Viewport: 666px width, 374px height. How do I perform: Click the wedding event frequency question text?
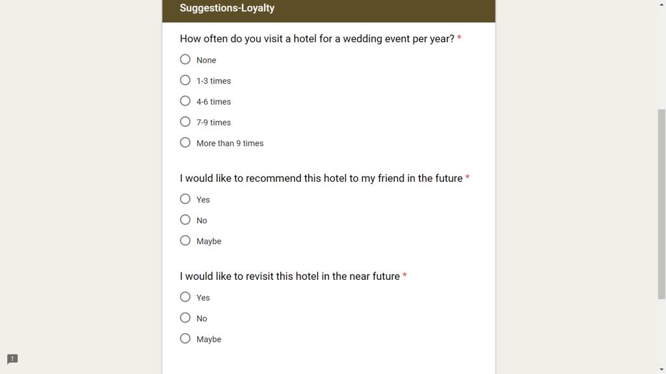pyautogui.click(x=317, y=39)
